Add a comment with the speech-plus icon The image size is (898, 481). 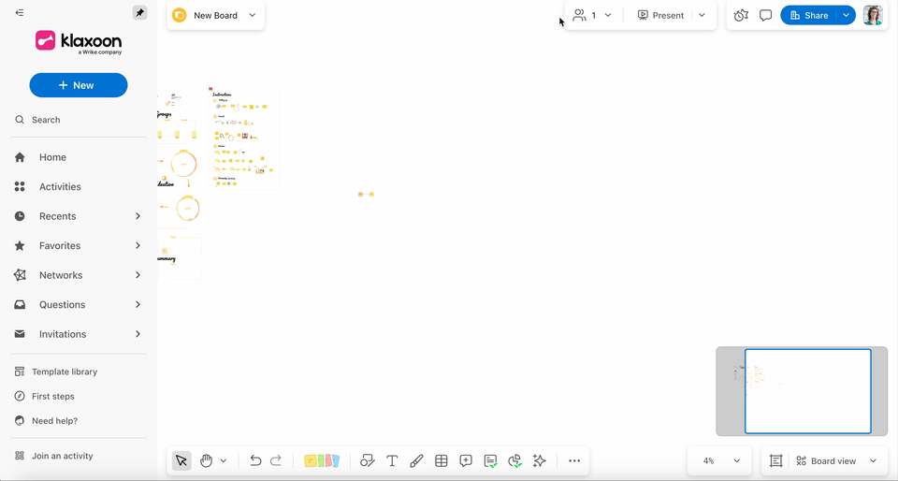[x=466, y=461]
